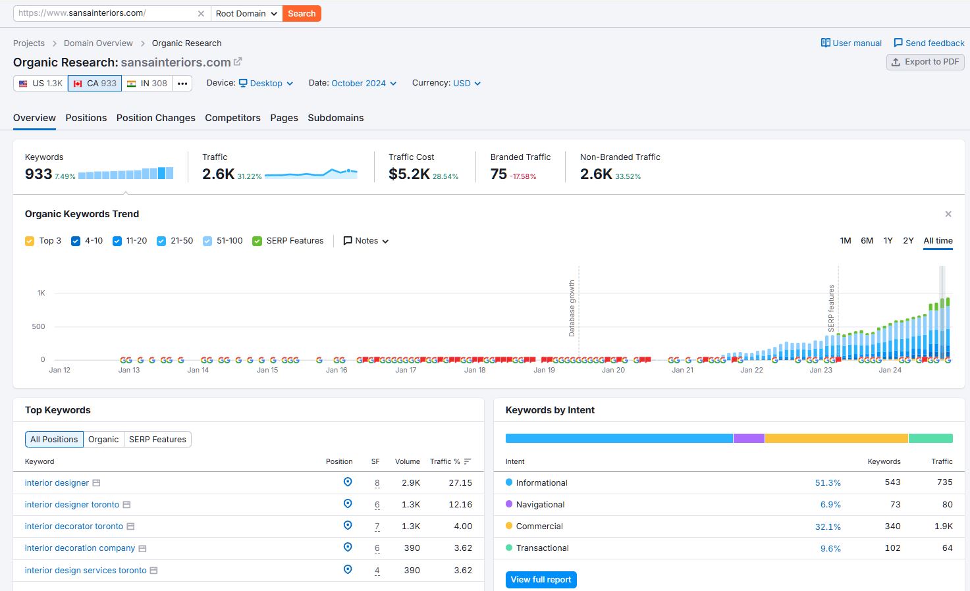Toggle the 51-100 positions checkbox
Viewport: 970px width, 591px height.
pos(207,241)
